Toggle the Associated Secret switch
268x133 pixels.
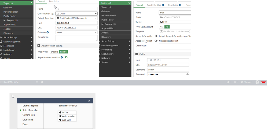pyautogui.click(x=156, y=41)
